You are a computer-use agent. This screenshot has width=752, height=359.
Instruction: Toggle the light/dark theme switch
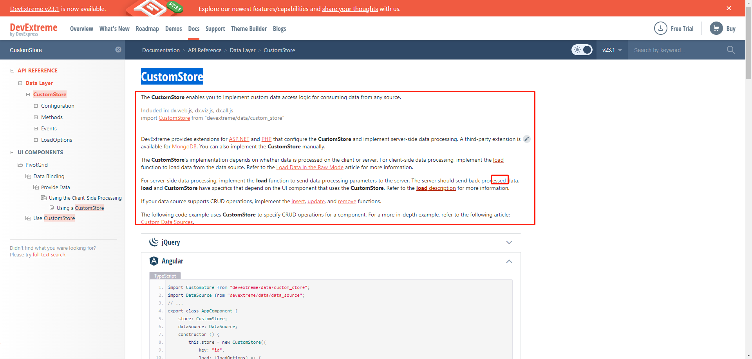point(582,50)
